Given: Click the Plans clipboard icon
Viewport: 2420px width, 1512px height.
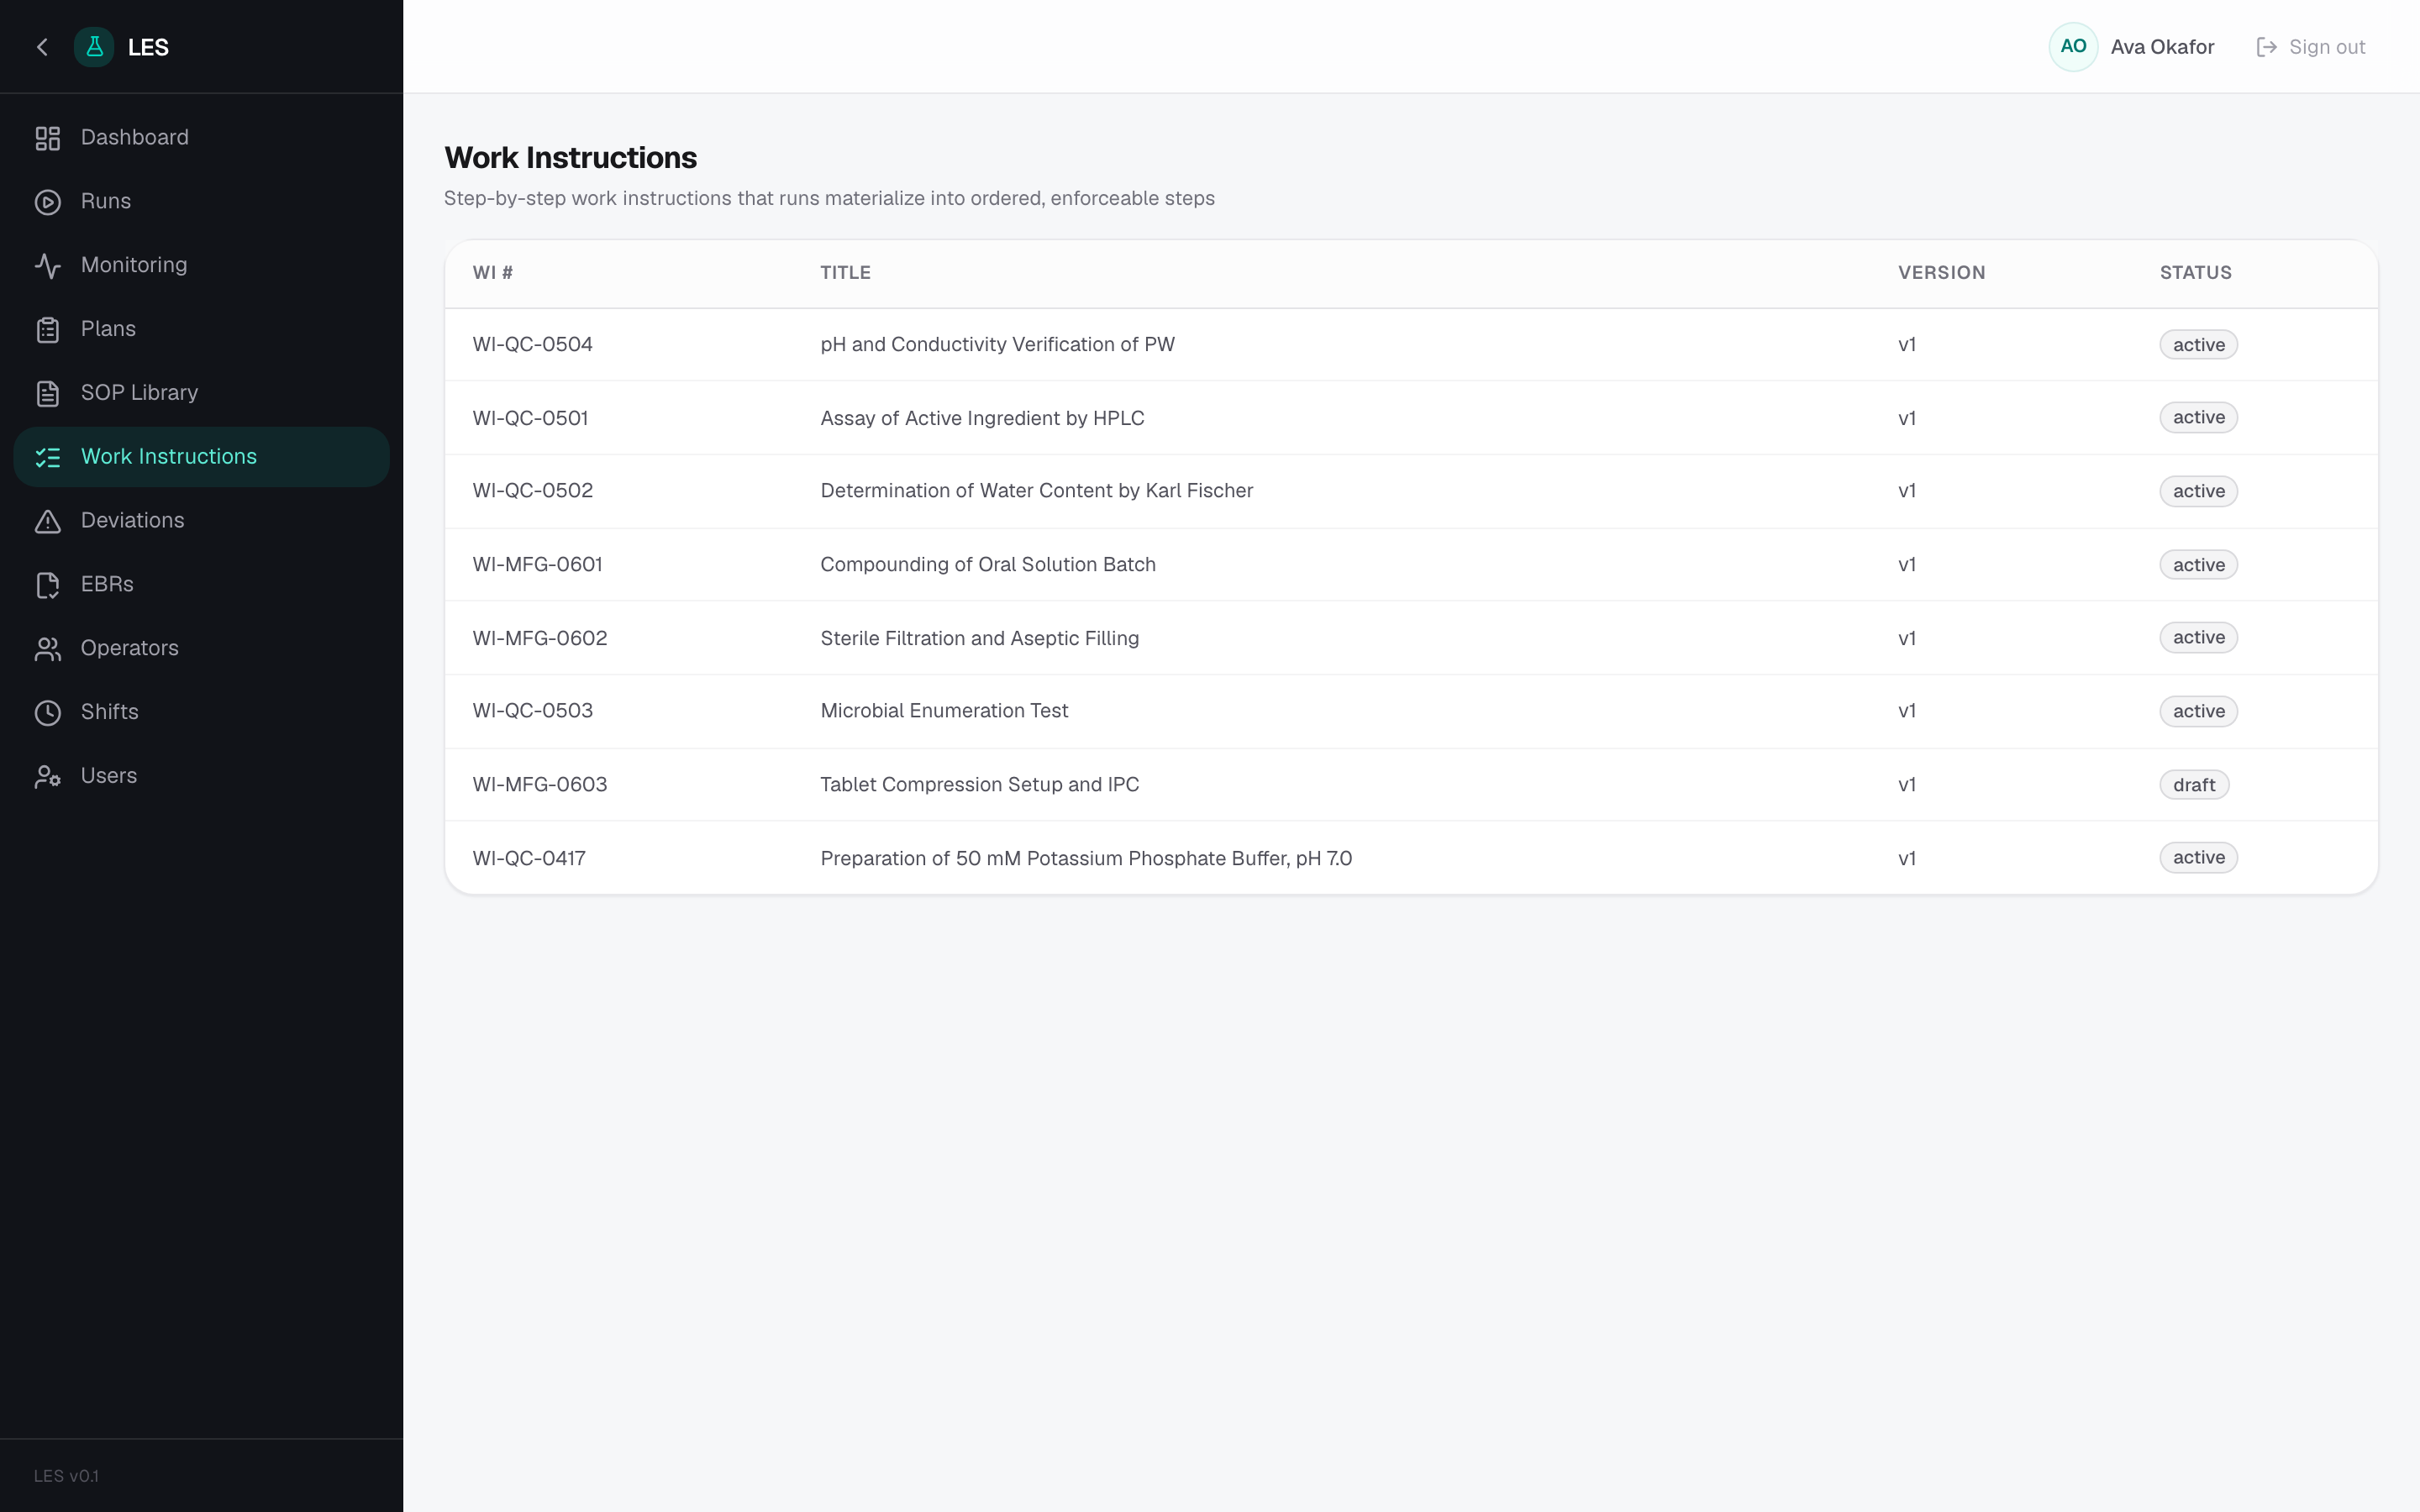Looking at the screenshot, I should pos(47,330).
